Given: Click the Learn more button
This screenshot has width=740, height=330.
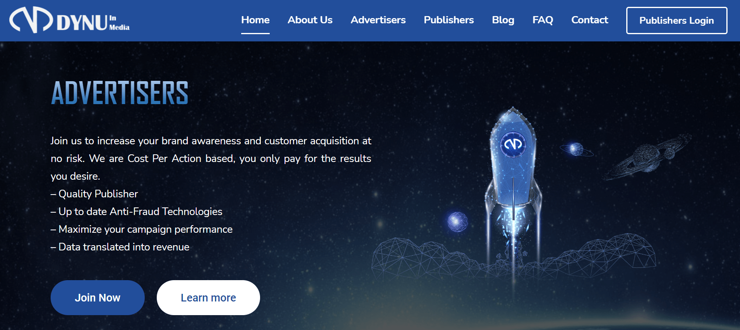Looking at the screenshot, I should click(x=208, y=297).
